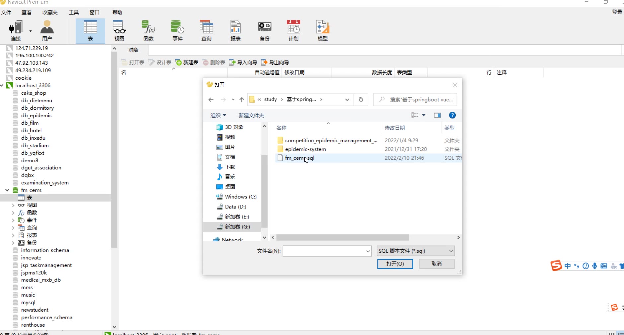Collapse the fm_cems database

click(7, 190)
